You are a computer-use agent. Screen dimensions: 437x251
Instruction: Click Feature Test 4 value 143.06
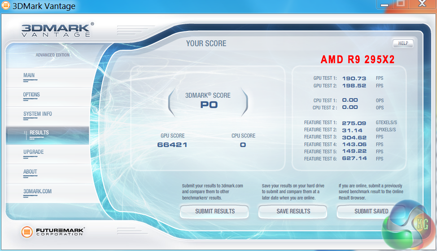click(354, 144)
